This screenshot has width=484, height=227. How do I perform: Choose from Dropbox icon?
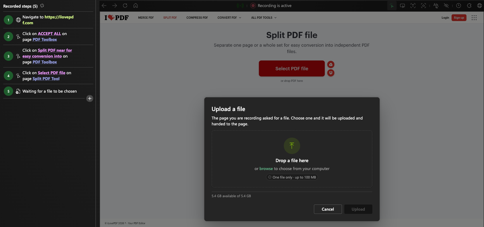(331, 73)
